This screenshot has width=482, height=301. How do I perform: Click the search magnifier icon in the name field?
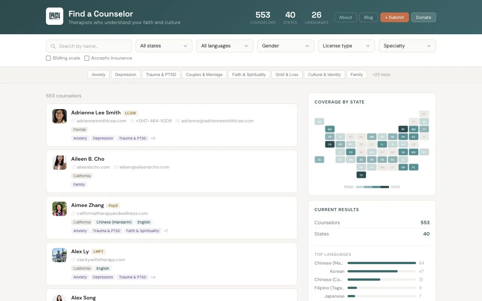[x=53, y=46]
